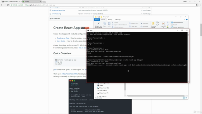Click Renommer in Explorer ribbon

point(145,26)
